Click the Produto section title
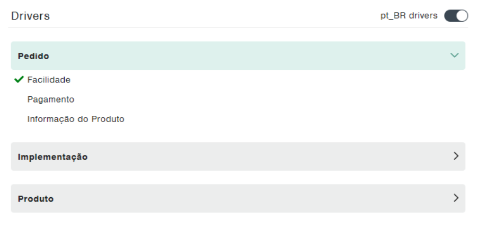Image resolution: width=477 pixels, height=240 pixels. tap(36, 199)
